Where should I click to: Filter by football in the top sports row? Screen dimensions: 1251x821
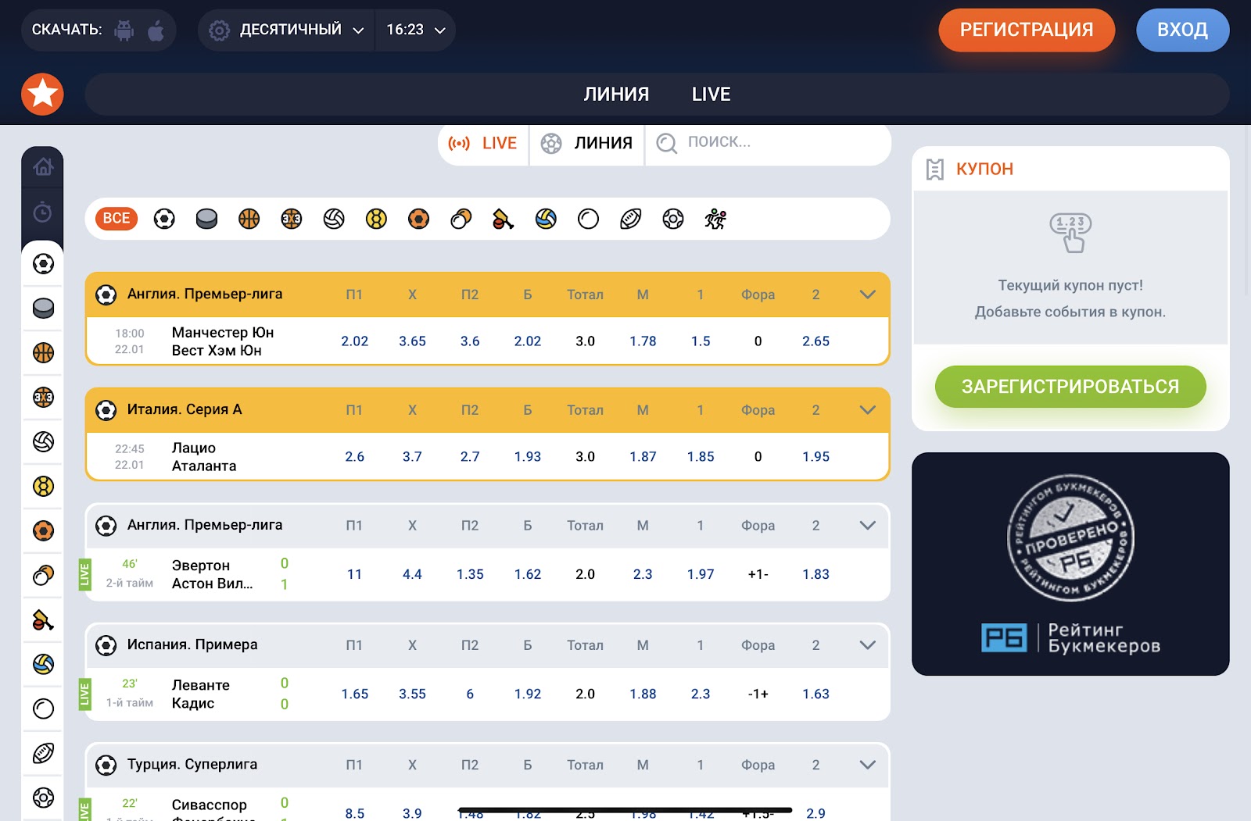164,219
